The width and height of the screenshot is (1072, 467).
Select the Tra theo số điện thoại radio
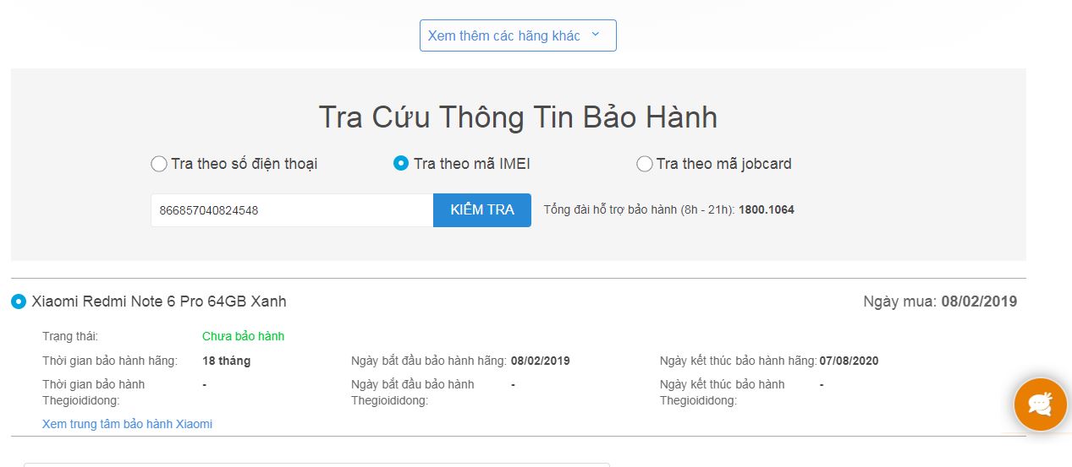tap(159, 164)
